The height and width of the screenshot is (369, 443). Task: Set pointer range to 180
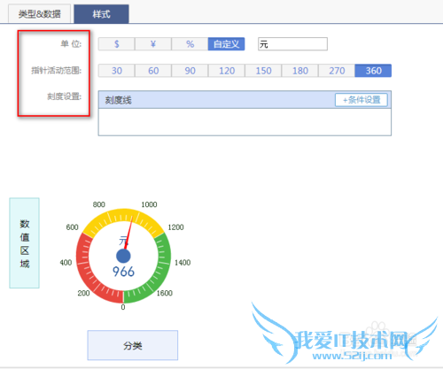tap(300, 71)
